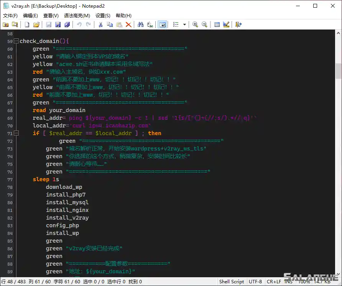This screenshot has width=342, height=286.
Task: Click the 100% zoom level indicator
Action: click(x=304, y=281)
